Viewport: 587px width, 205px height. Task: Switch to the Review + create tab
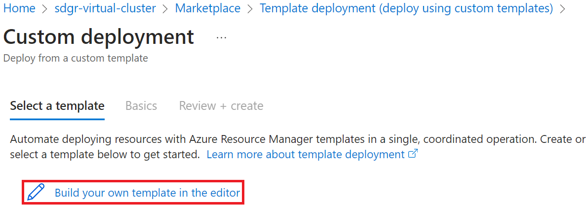[221, 105]
